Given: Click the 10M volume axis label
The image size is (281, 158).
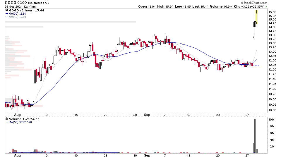Looking at the screenshot, I should click(271, 119).
